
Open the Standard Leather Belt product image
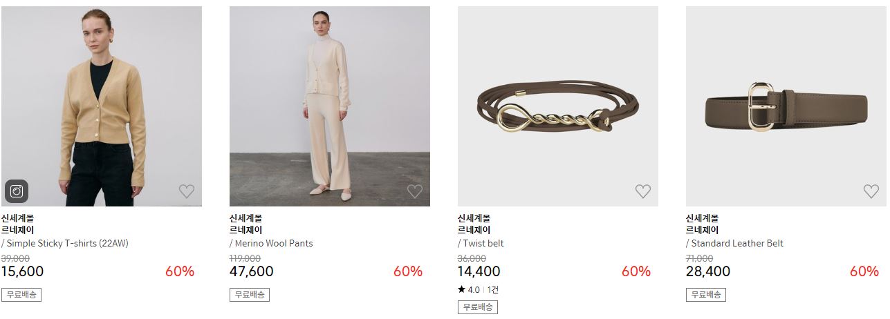786,106
